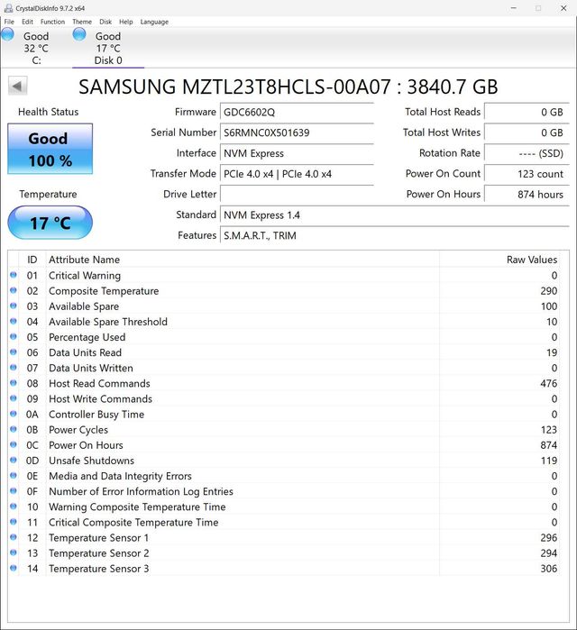The height and width of the screenshot is (630, 577).
Task: Click raw value 119 of Unsafe Shutdowns
Action: click(x=549, y=461)
